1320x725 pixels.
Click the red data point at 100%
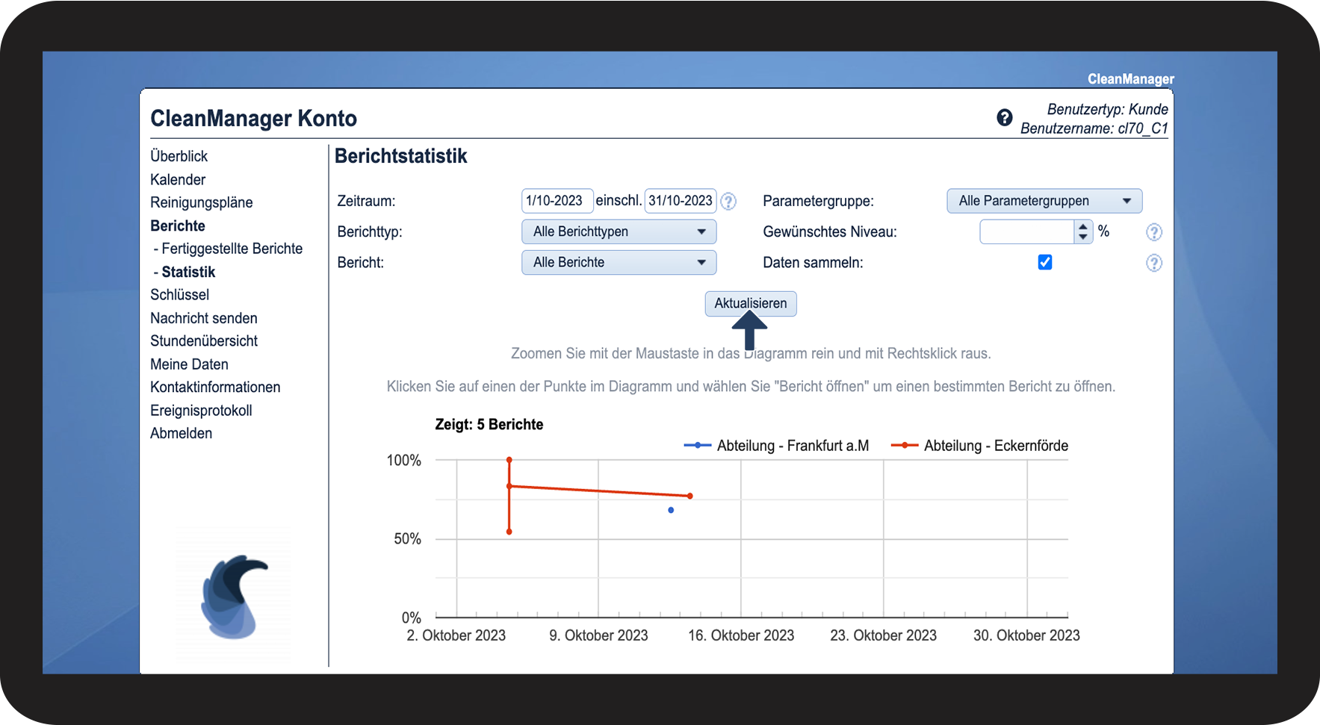point(509,460)
